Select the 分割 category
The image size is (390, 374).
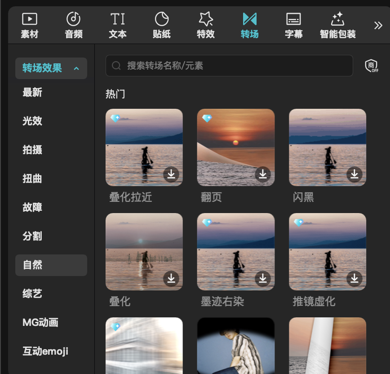tap(33, 236)
